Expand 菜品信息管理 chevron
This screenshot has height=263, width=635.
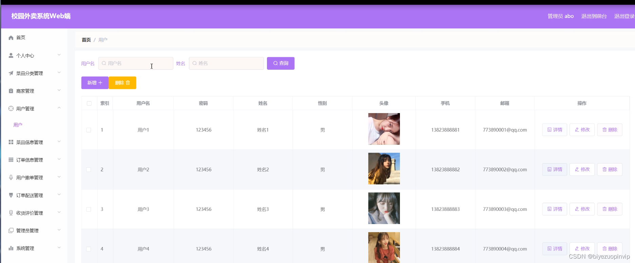pos(59,141)
